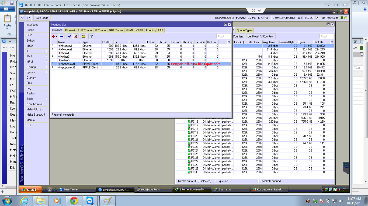Open the Make Supout.rif menu item
This screenshot has width=368, height=206.
[37, 115]
